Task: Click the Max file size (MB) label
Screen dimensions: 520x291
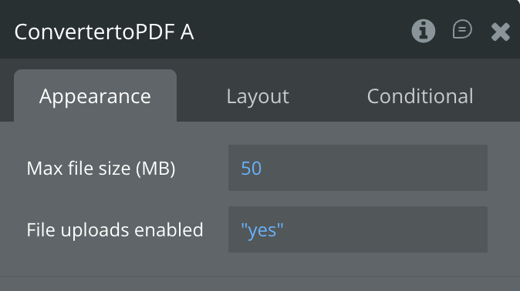Action: pos(101,168)
